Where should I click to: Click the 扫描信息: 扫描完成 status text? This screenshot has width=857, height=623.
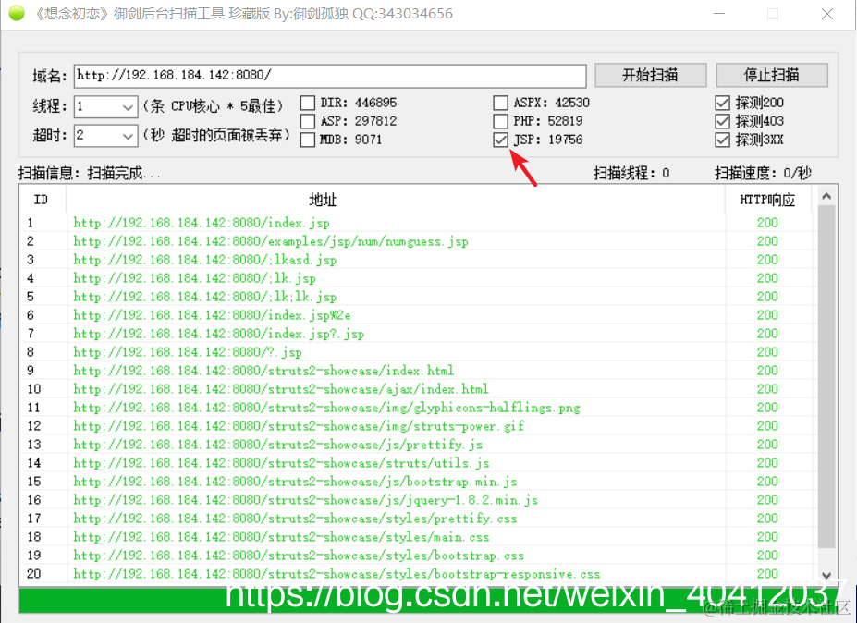[x=89, y=174]
